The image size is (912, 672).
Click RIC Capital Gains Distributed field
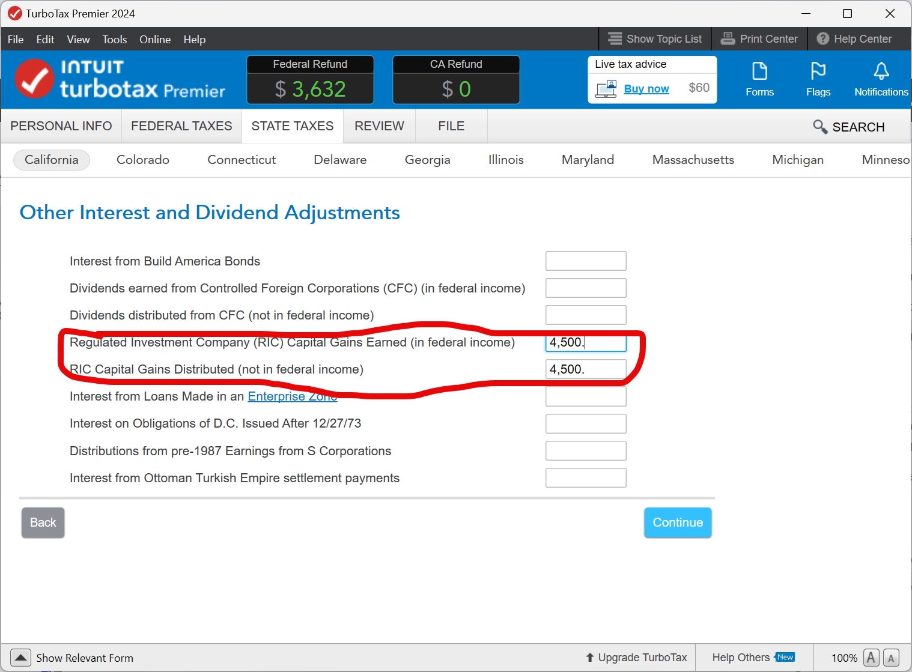point(586,369)
